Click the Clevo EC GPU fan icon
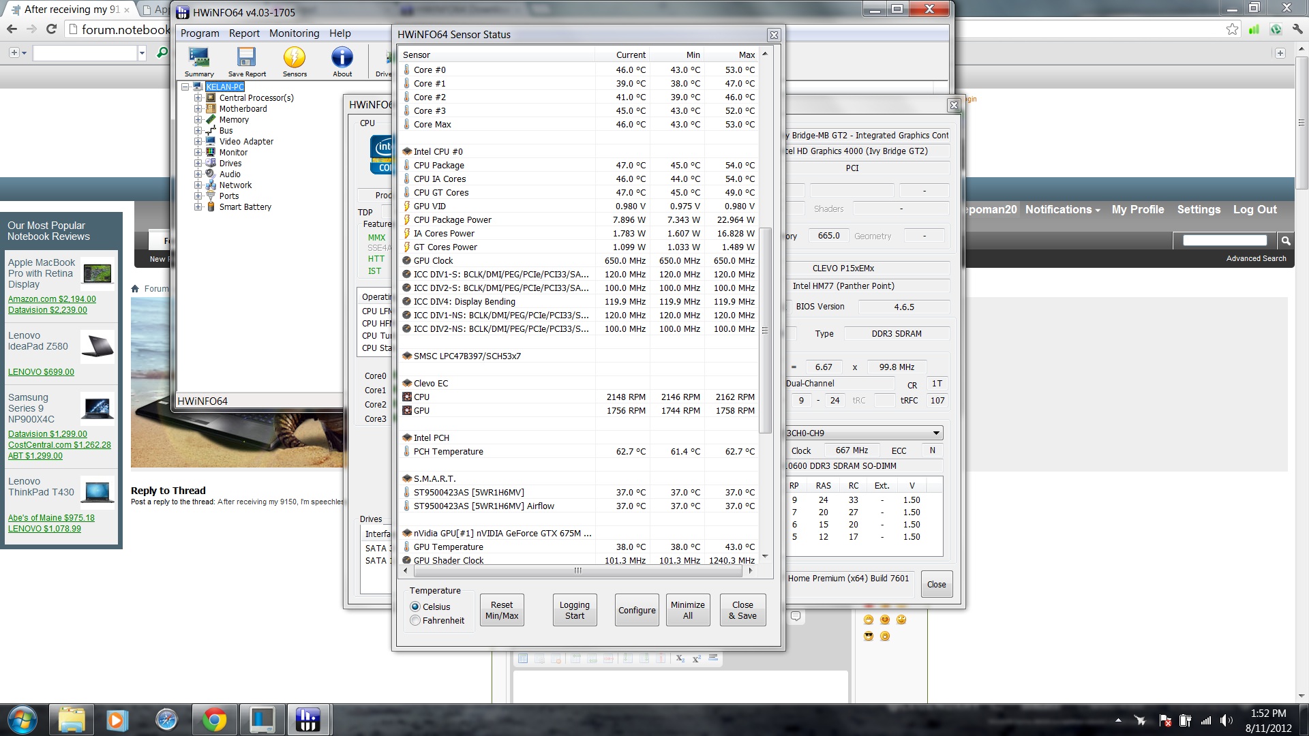 [x=407, y=410]
